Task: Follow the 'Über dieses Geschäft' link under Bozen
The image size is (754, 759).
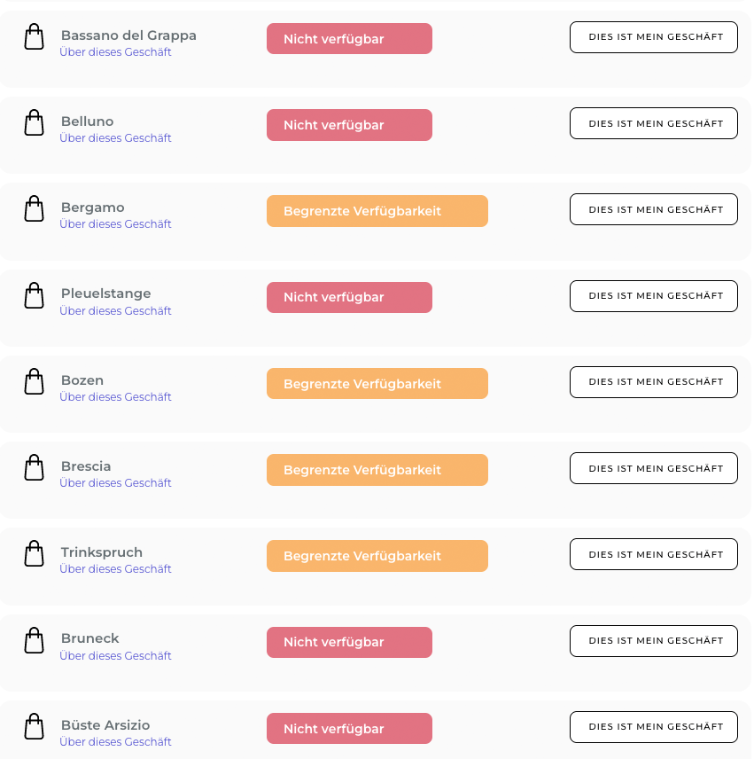Action: (x=115, y=397)
